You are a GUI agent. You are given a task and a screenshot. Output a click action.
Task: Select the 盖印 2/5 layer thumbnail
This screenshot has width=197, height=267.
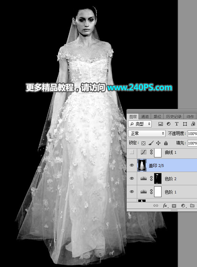tap(142, 165)
